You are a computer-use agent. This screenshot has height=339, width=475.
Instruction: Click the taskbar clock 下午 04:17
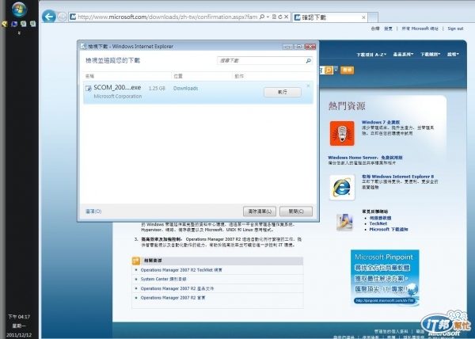tap(19, 317)
